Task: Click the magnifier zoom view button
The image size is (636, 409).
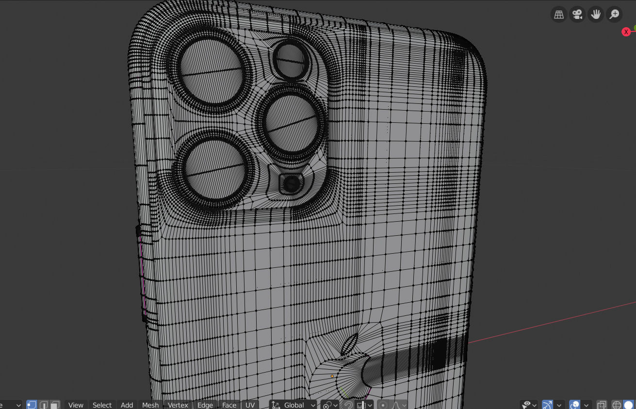Action: click(615, 14)
